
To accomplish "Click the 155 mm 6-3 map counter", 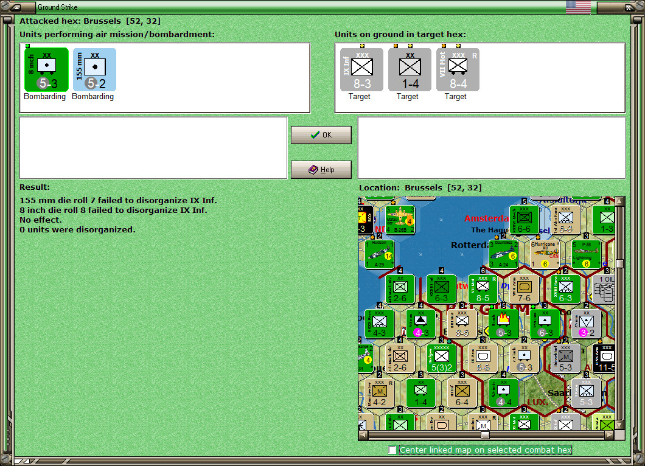I will tap(545, 324).
